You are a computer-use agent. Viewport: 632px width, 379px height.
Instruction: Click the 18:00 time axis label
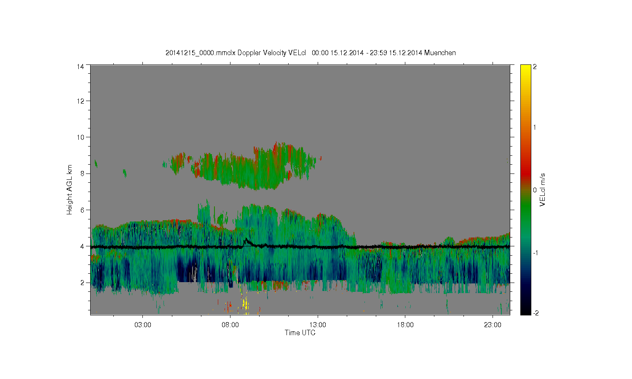pyautogui.click(x=405, y=325)
